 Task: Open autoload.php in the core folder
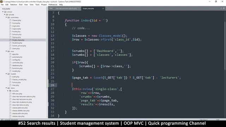tap(17, 57)
